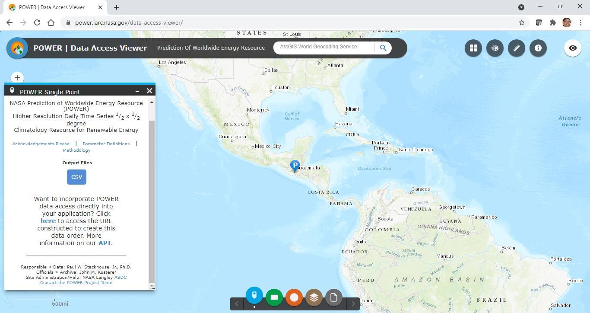Close the POWER Single Point panel
This screenshot has height=313, width=590.
tap(149, 91)
